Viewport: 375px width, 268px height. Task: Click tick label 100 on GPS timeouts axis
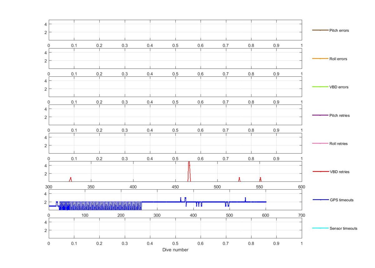pyautogui.click(x=85, y=215)
